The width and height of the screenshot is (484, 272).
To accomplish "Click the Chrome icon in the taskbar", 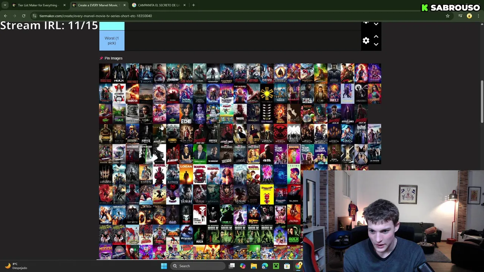I will click(298, 266).
